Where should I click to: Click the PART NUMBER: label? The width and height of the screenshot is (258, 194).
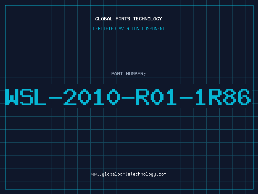129,74
